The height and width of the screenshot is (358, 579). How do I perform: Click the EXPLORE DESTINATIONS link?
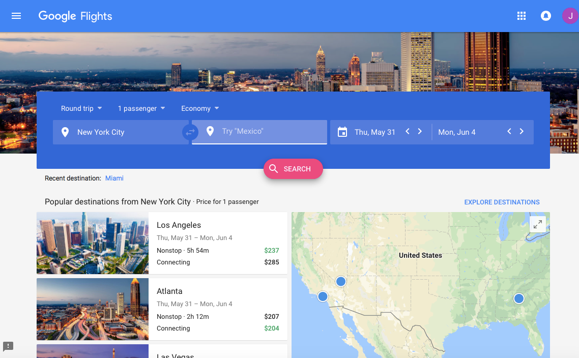tap(502, 202)
